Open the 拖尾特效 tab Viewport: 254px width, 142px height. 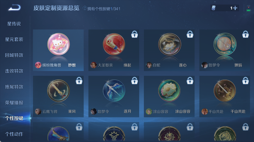click(x=14, y=87)
